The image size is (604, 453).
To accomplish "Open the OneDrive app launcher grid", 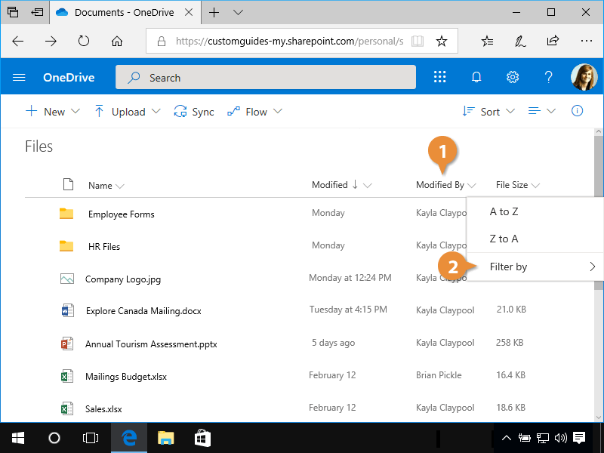I will [x=439, y=77].
